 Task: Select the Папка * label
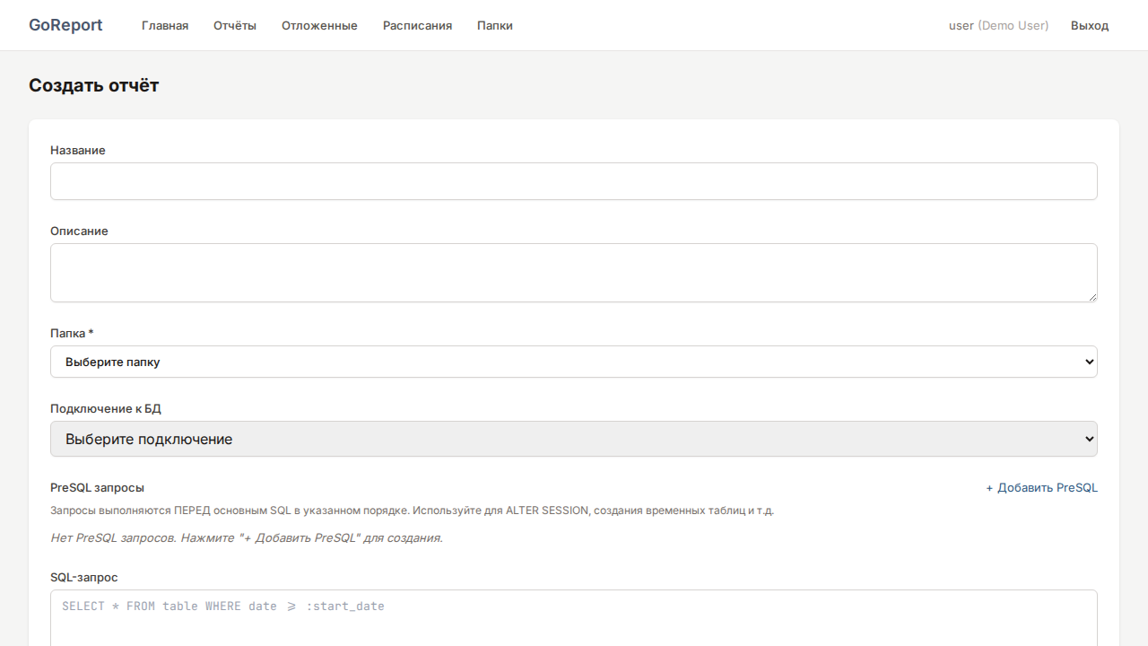(72, 334)
